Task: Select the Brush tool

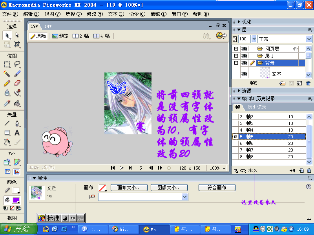Action: click(17, 74)
